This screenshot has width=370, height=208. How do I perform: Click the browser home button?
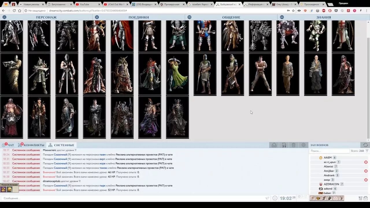20,10
